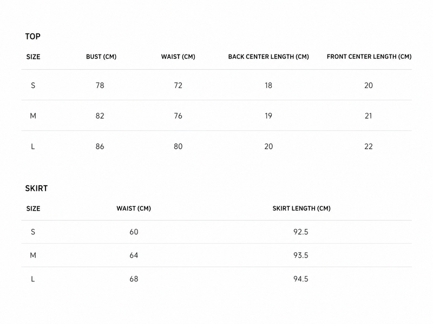Select bust value 78 in top table

click(100, 85)
